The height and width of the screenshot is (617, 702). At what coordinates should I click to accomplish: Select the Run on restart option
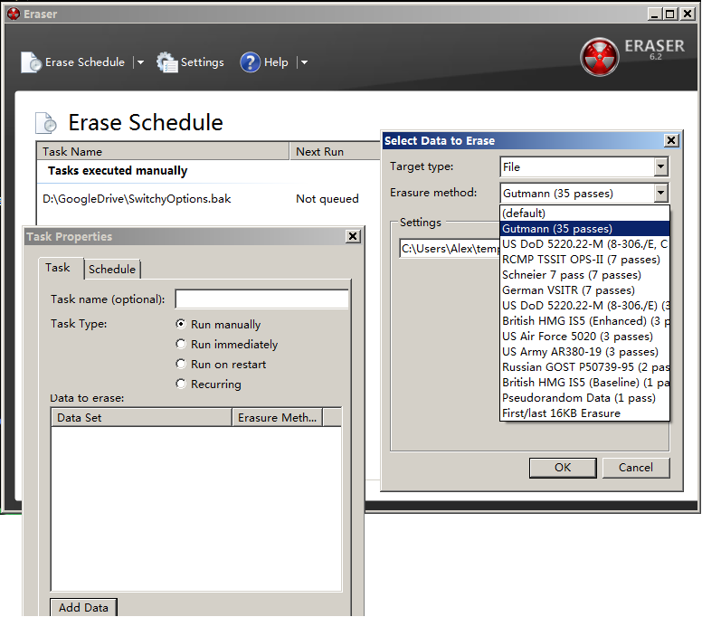(181, 364)
